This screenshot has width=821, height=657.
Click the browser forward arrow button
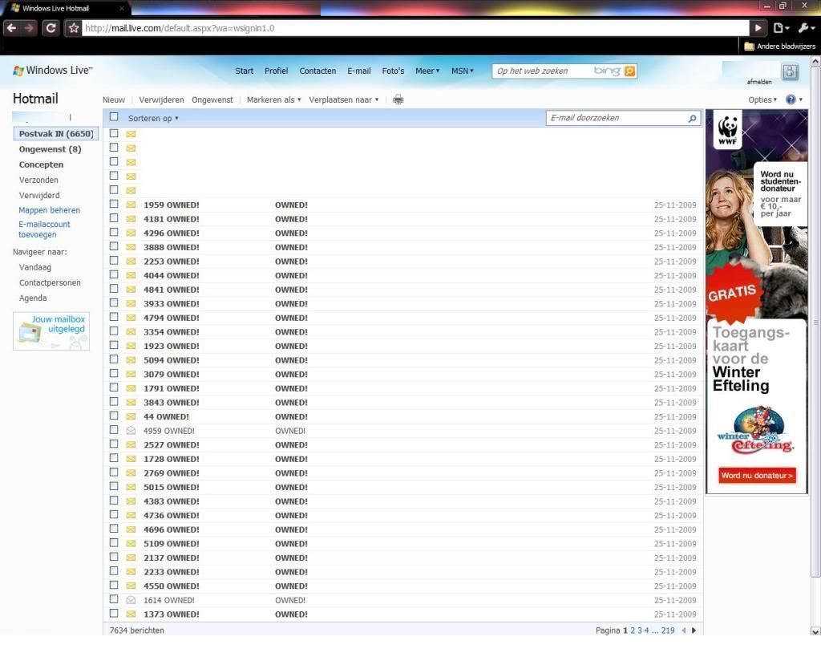click(30, 28)
